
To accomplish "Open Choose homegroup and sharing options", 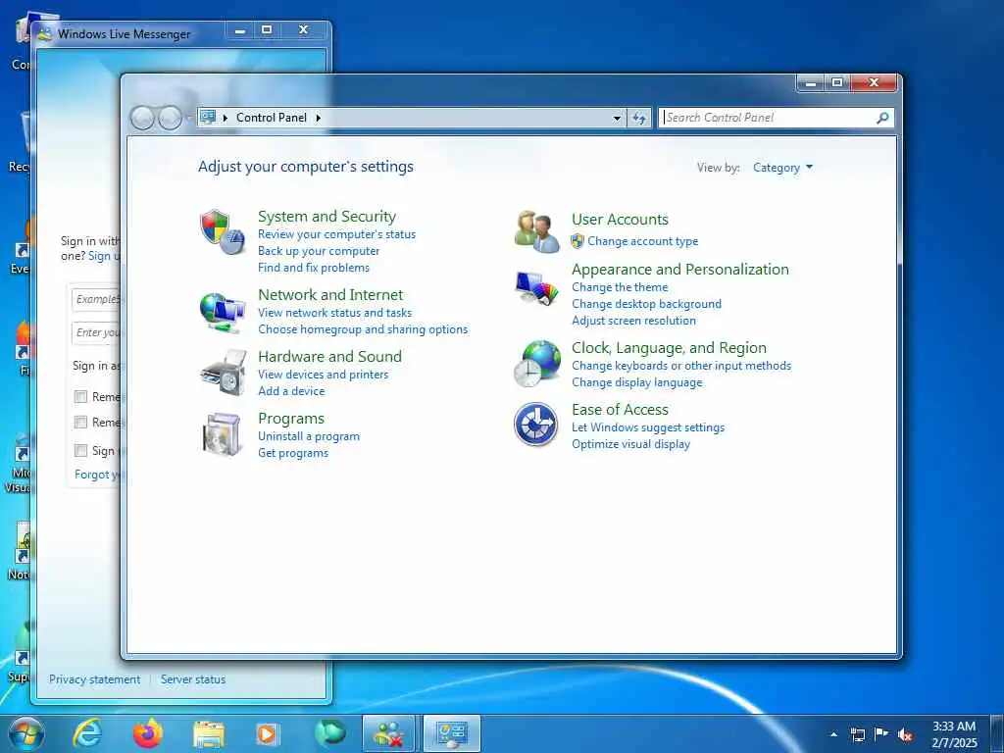I will pyautogui.click(x=363, y=329).
